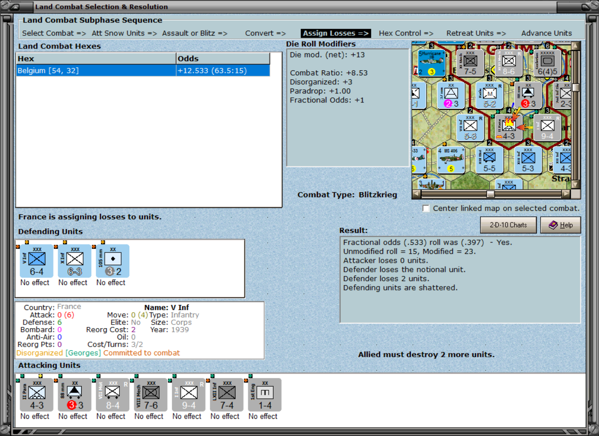Select the V Inf 6-4 defending unit
This screenshot has width=599, height=436.
click(37, 261)
